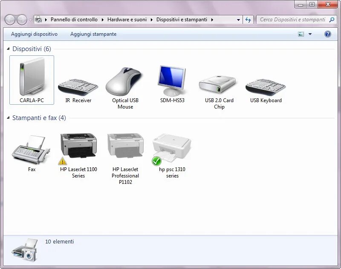Screen dimensions: 341x269
Task: Expand the arrow before Pannello di controllo
Action: point(46,20)
